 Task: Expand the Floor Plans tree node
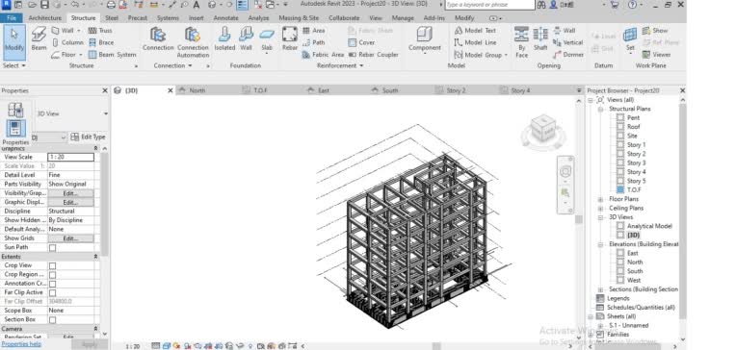click(600, 199)
